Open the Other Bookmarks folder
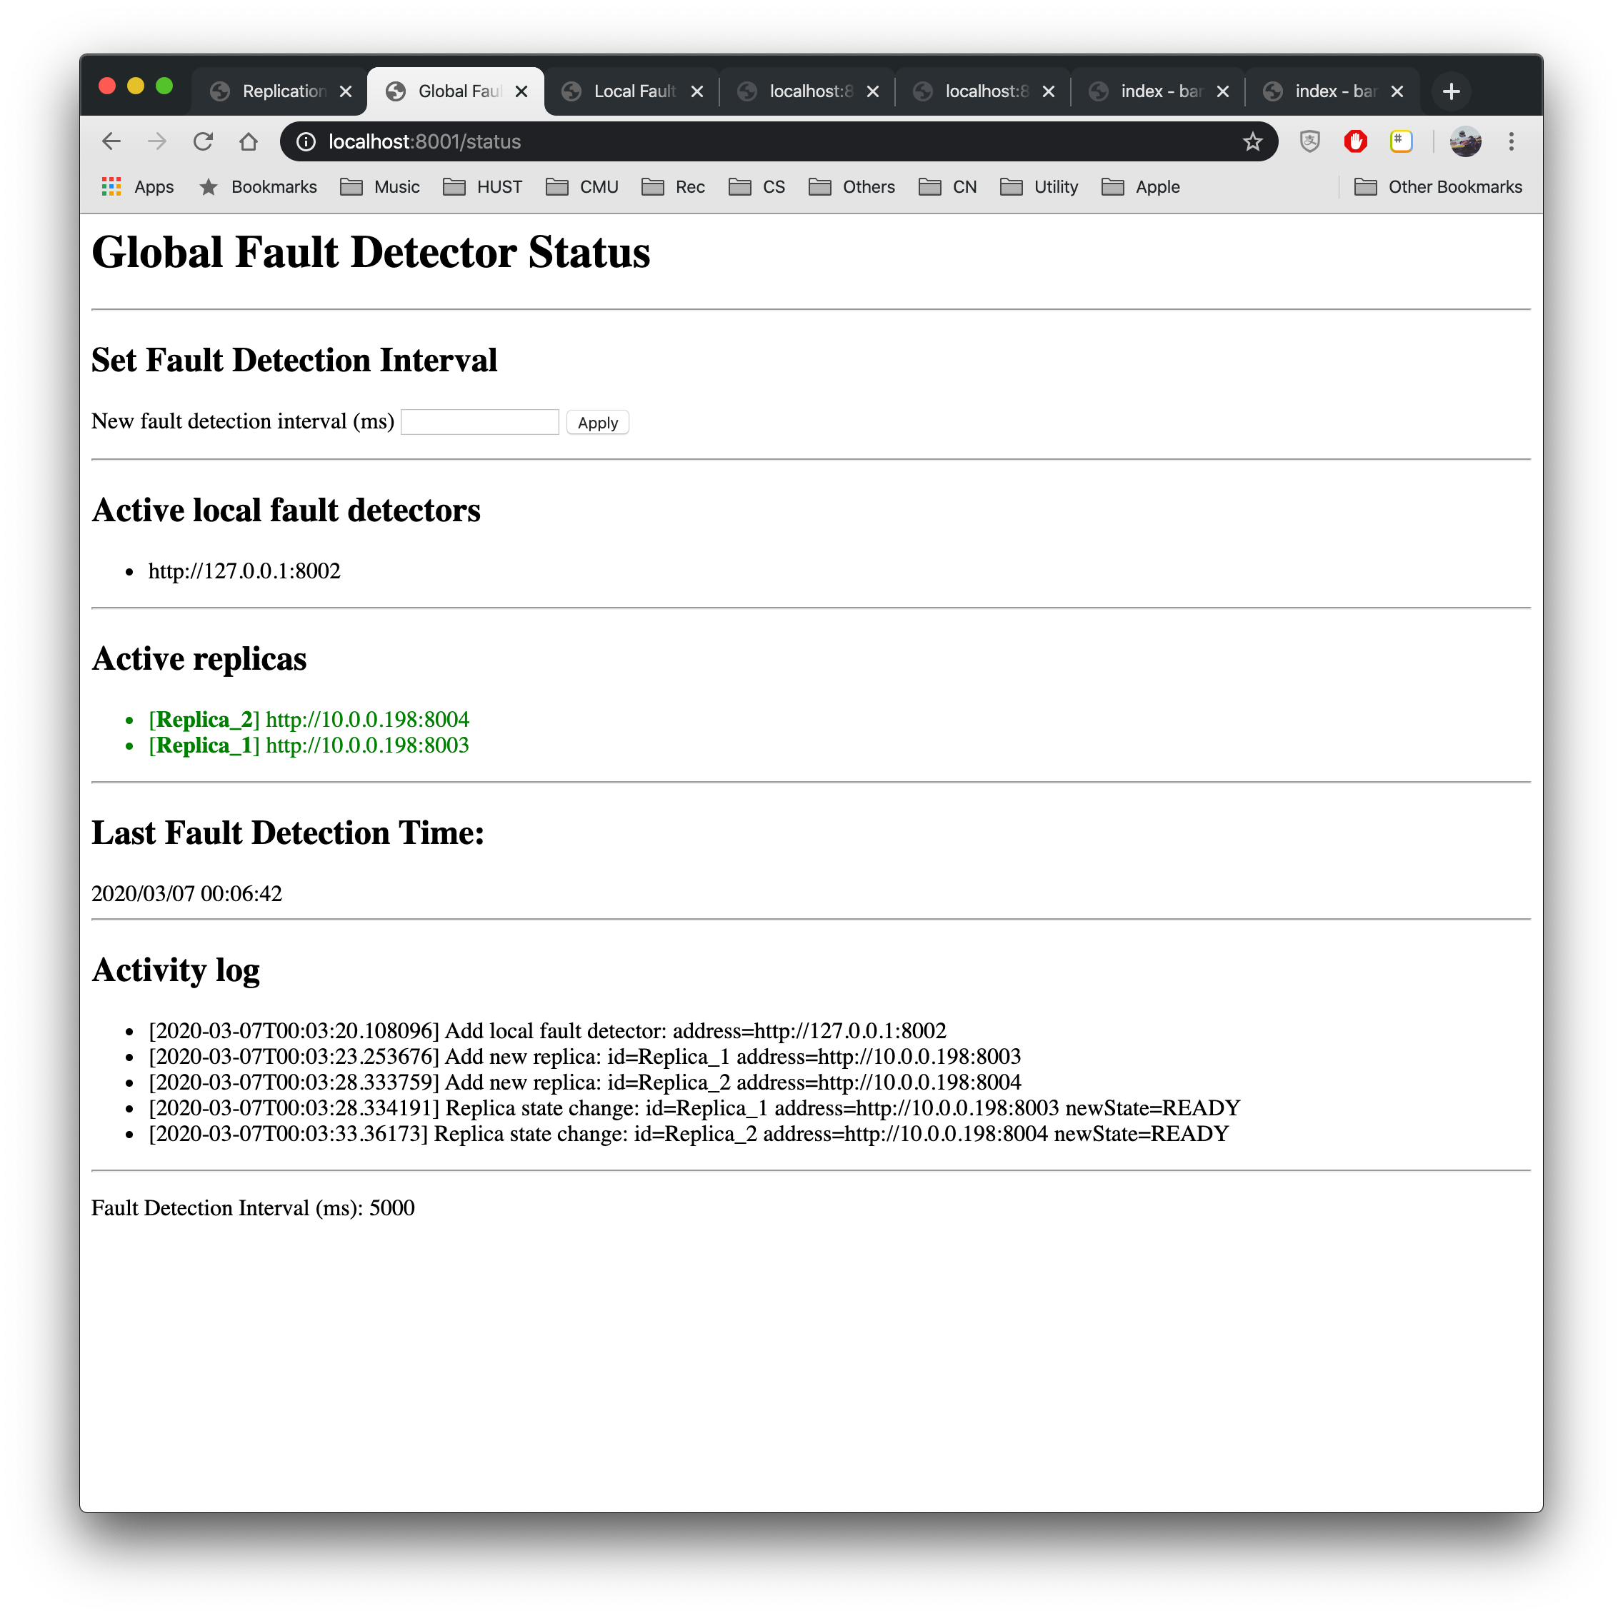Screen dimensions: 1623x1618 [1438, 186]
